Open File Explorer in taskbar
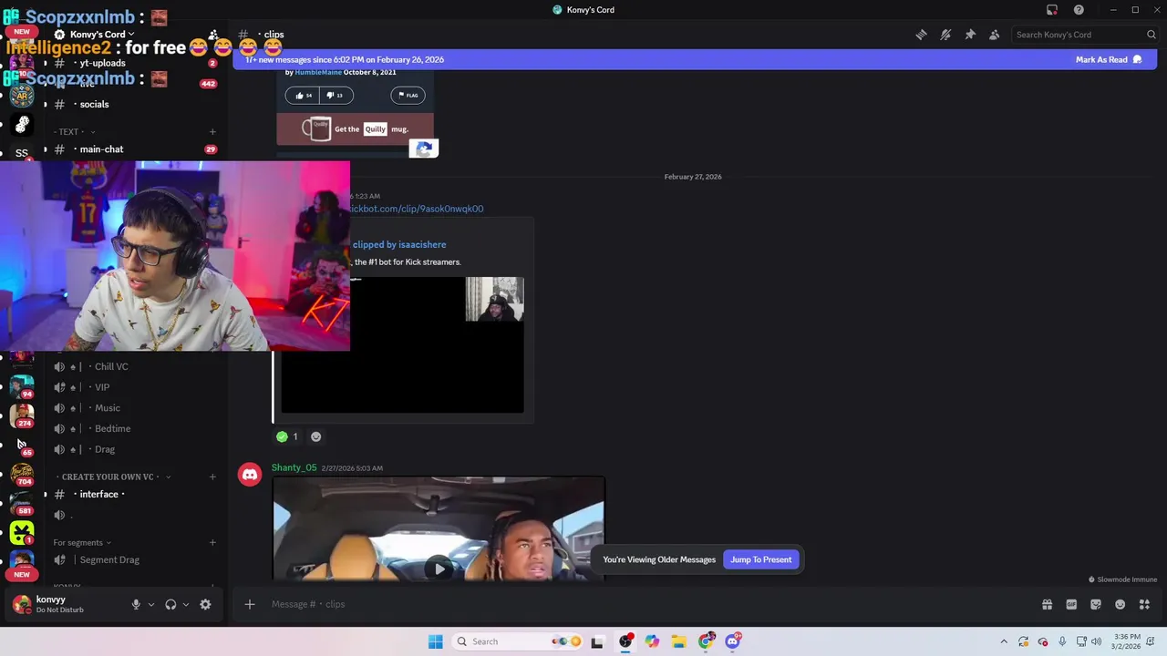Image resolution: width=1167 pixels, height=656 pixels. point(678,641)
